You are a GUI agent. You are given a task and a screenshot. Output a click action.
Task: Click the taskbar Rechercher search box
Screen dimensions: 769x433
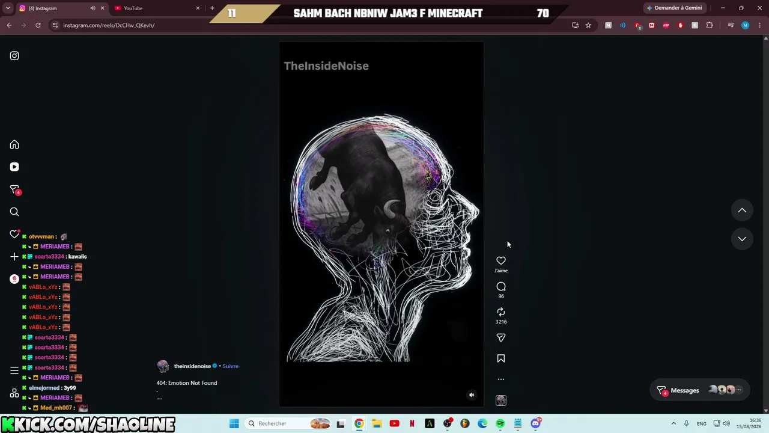click(x=288, y=423)
